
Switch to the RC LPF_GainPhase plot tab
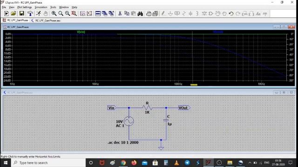click(x=15, y=20)
